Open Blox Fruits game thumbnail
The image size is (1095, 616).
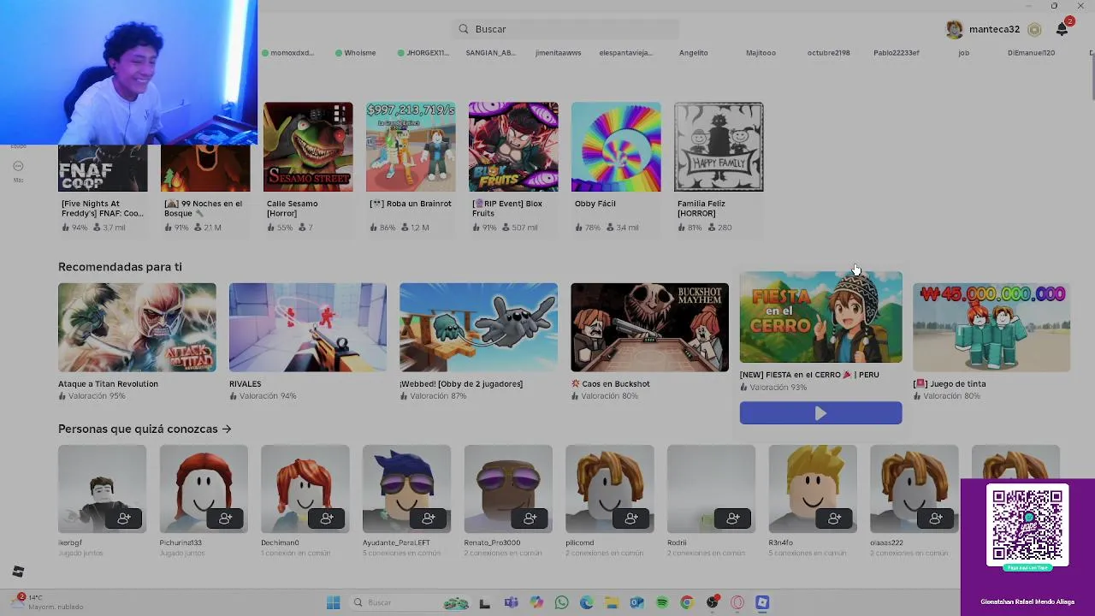[x=513, y=147]
